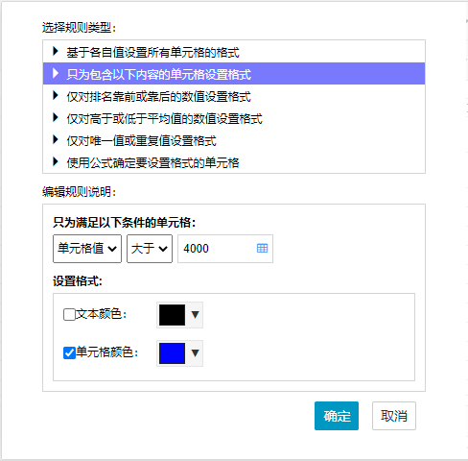Click the 确定 button

click(x=337, y=416)
